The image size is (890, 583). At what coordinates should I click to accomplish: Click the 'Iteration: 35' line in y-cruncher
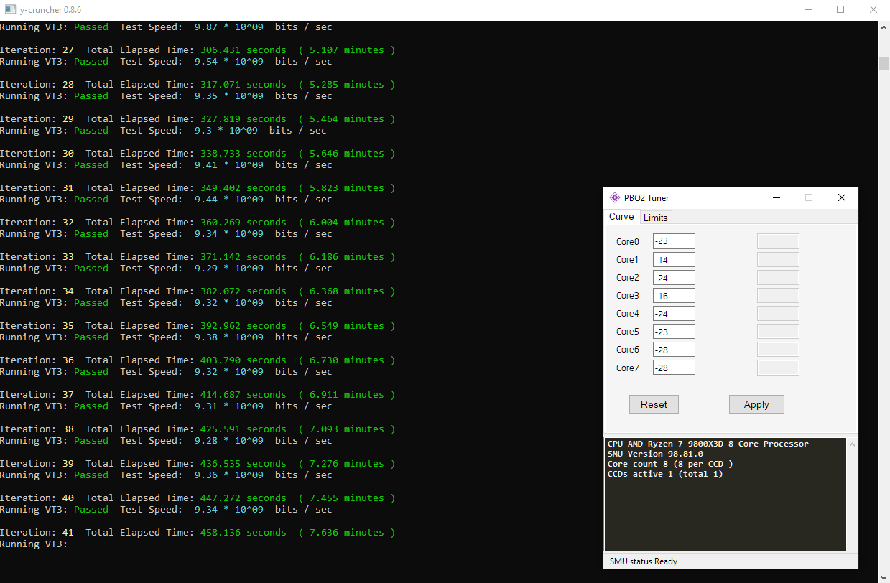coord(197,326)
